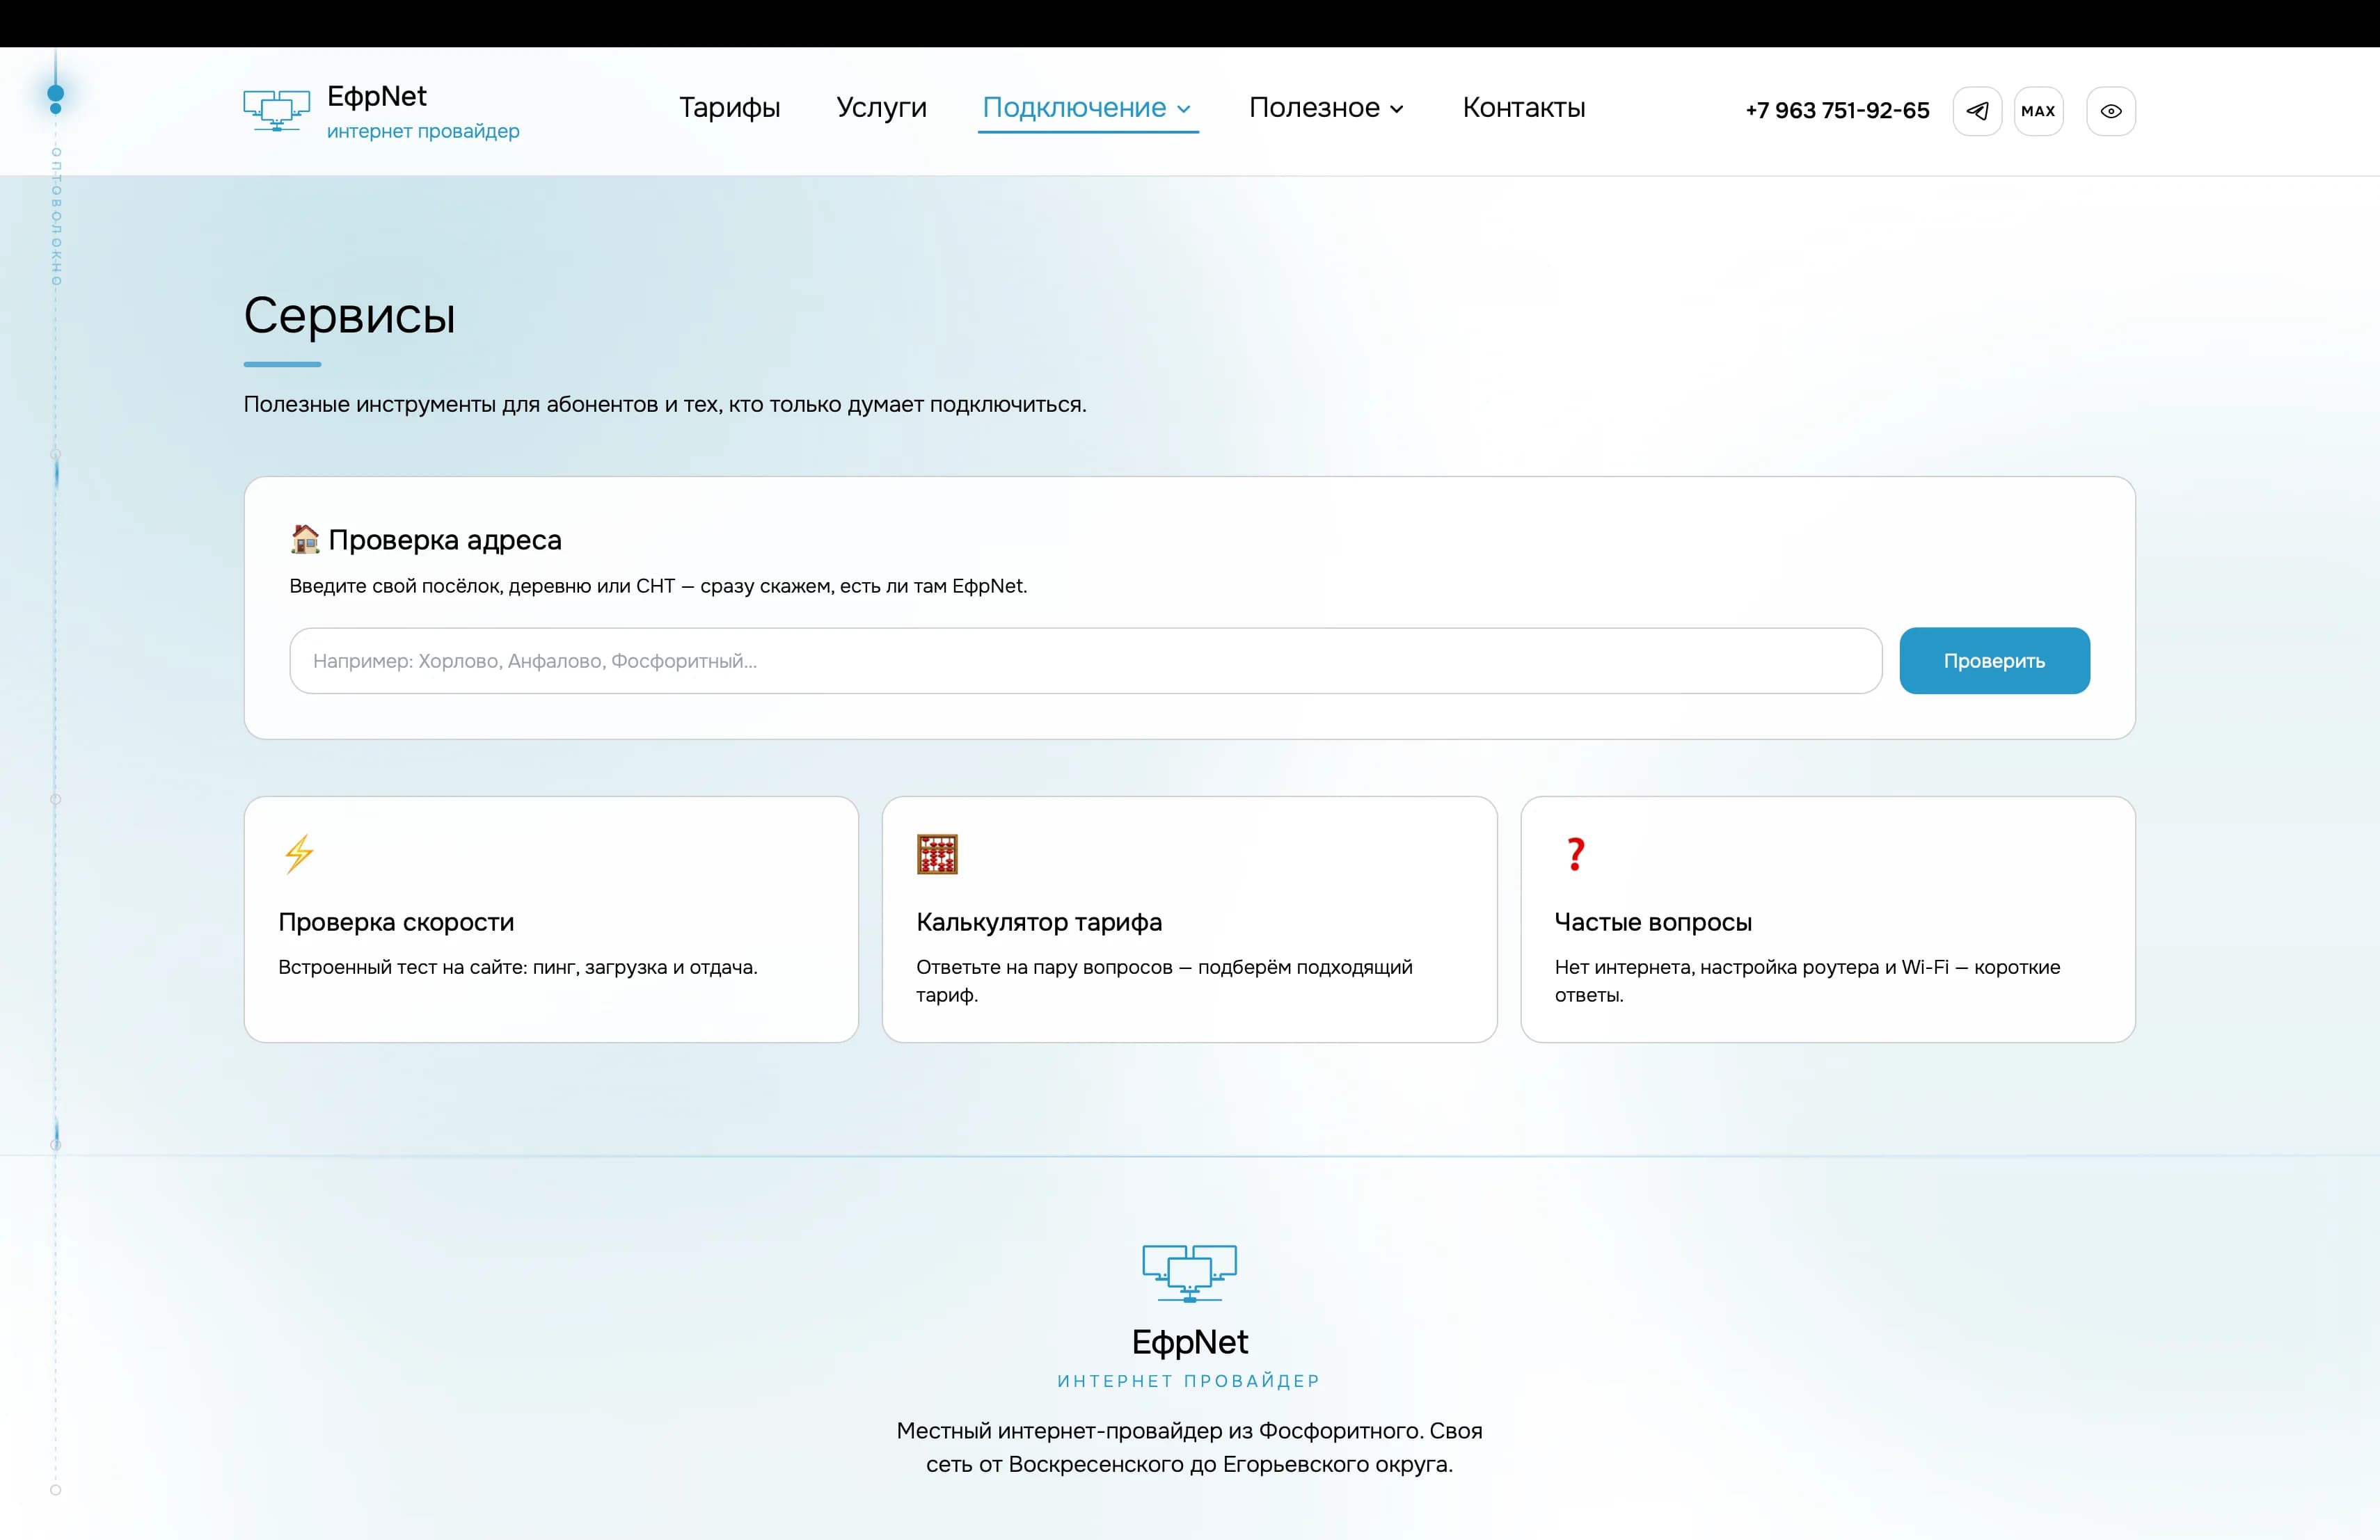Click the lightning bolt speed icon

(299, 854)
